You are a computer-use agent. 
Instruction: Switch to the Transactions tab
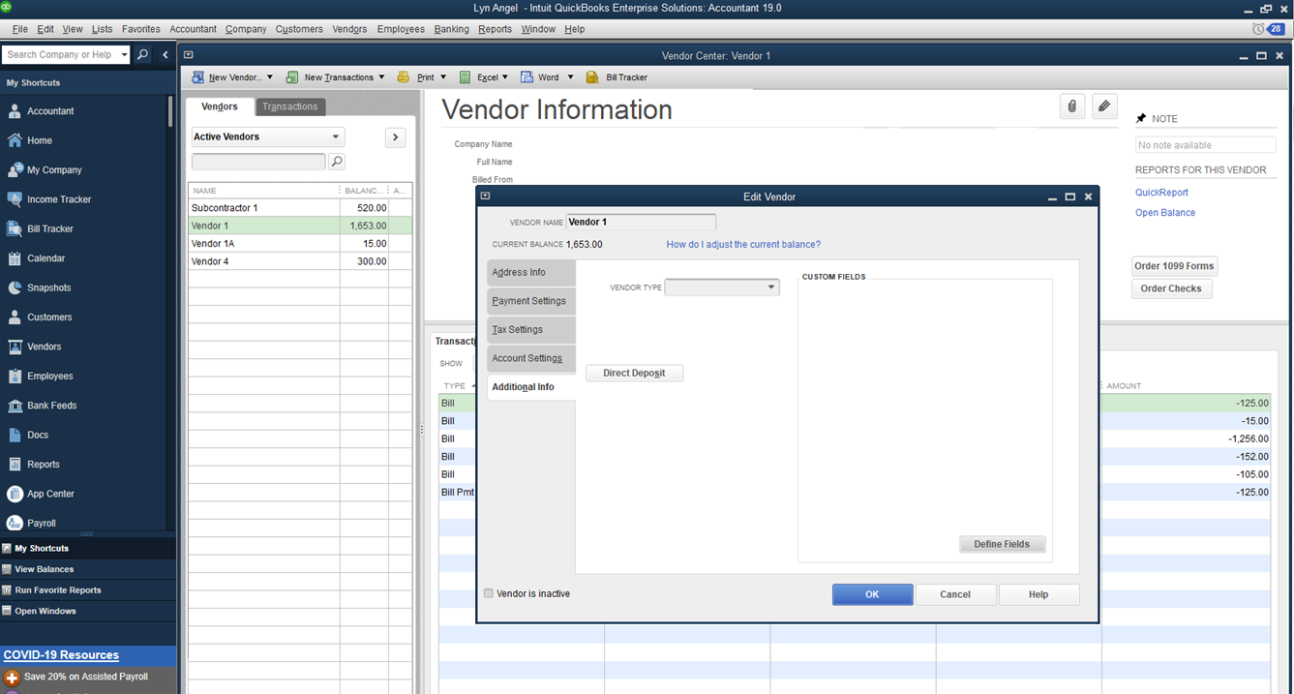289,106
